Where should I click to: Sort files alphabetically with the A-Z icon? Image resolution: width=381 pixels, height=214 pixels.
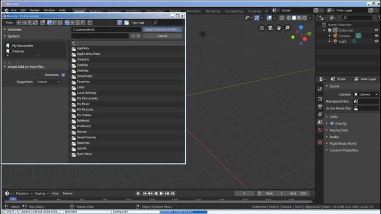(x=67, y=23)
